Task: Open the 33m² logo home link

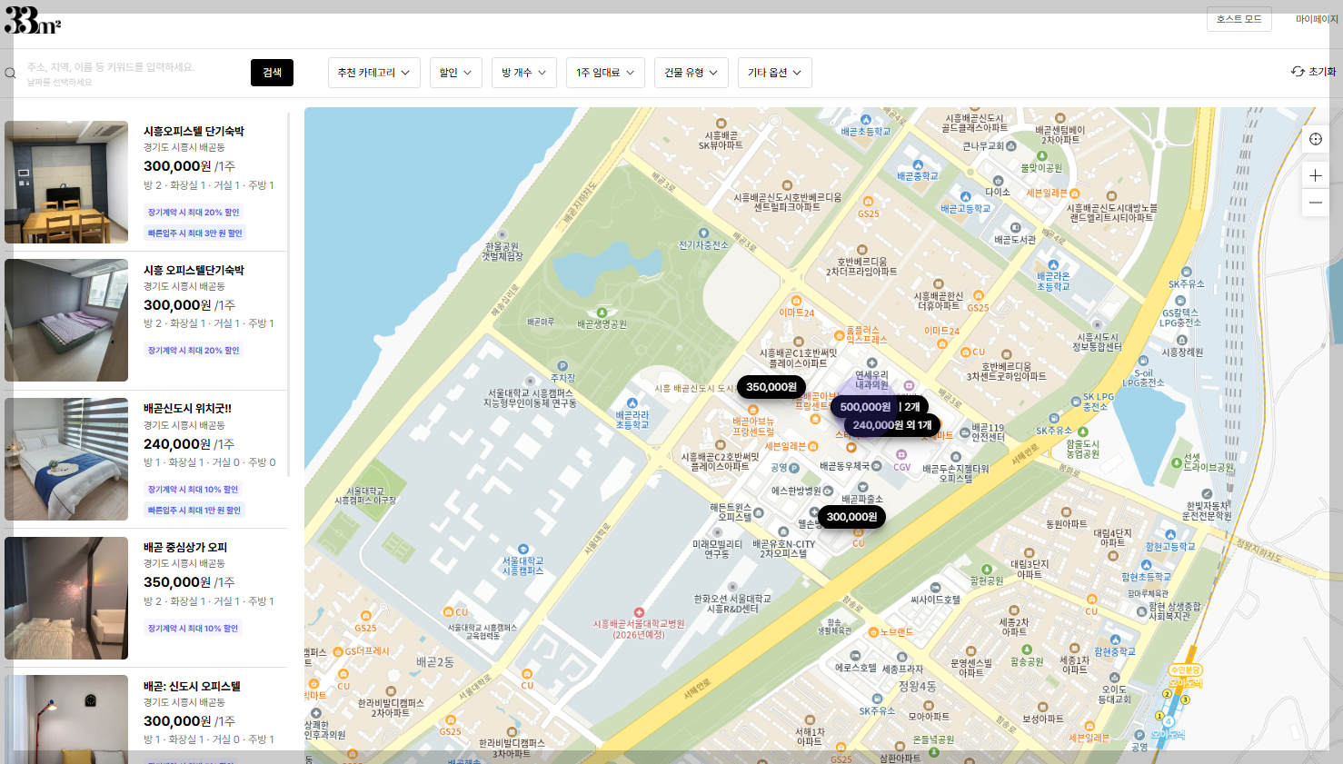Action: [33, 20]
